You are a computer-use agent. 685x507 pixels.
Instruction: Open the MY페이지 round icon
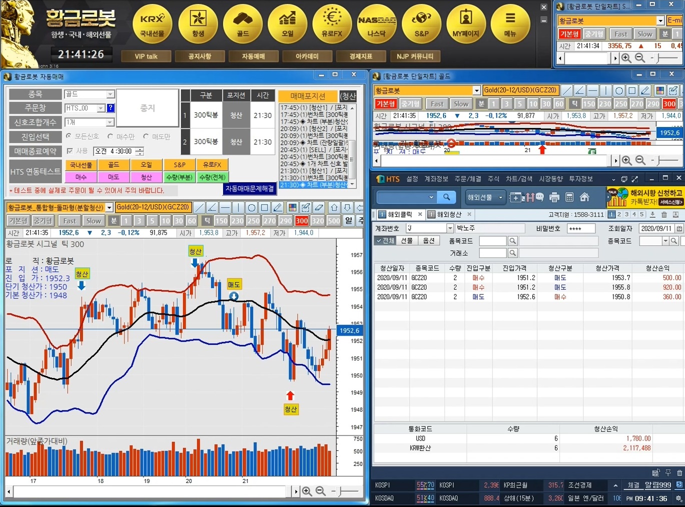click(466, 23)
